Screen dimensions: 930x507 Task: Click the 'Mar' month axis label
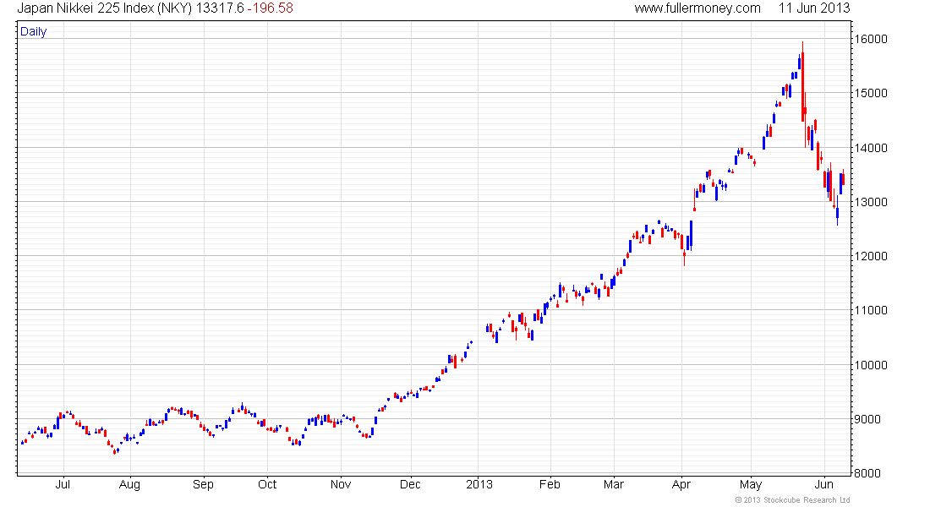point(614,484)
